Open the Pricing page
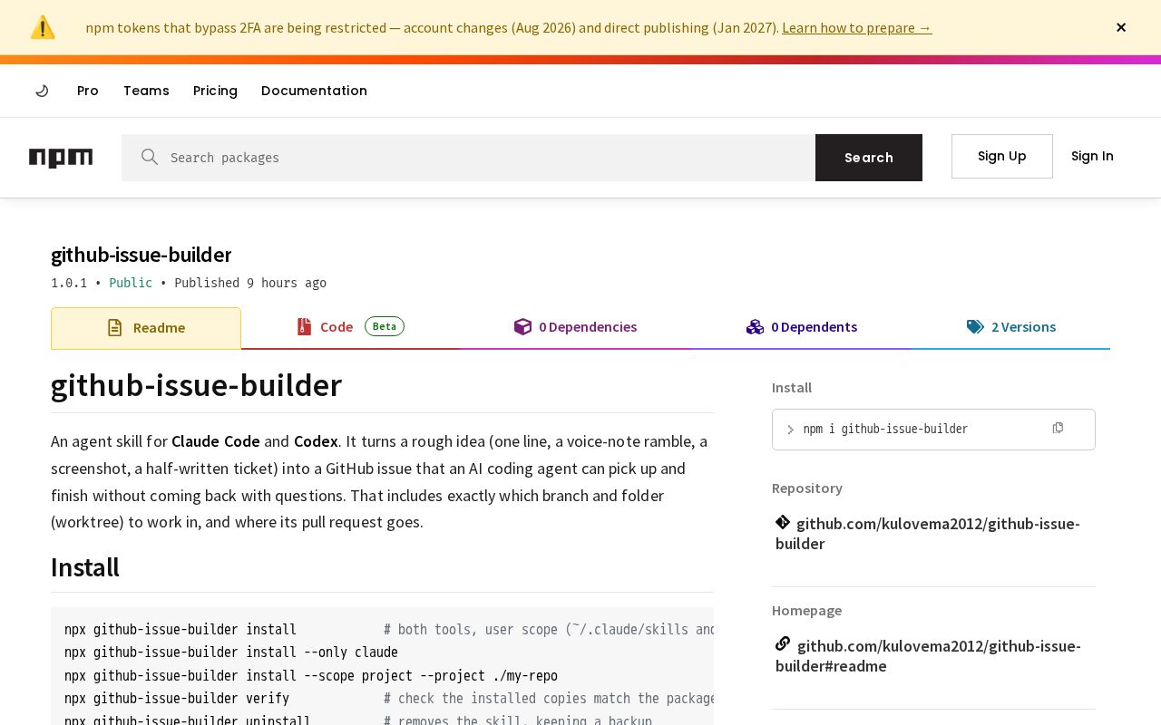Screen dimensions: 1161x725 [215, 91]
